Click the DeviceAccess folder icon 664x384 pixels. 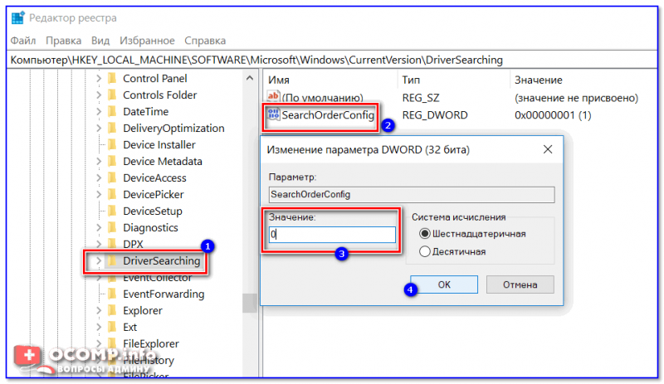coord(112,177)
